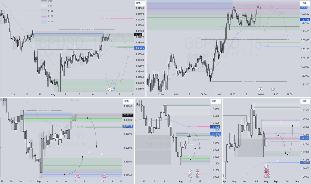Viewport: 311px width, 184px height.
Task: Click the 1.29000 price on weekly price axis
Action: click(x=305, y=177)
